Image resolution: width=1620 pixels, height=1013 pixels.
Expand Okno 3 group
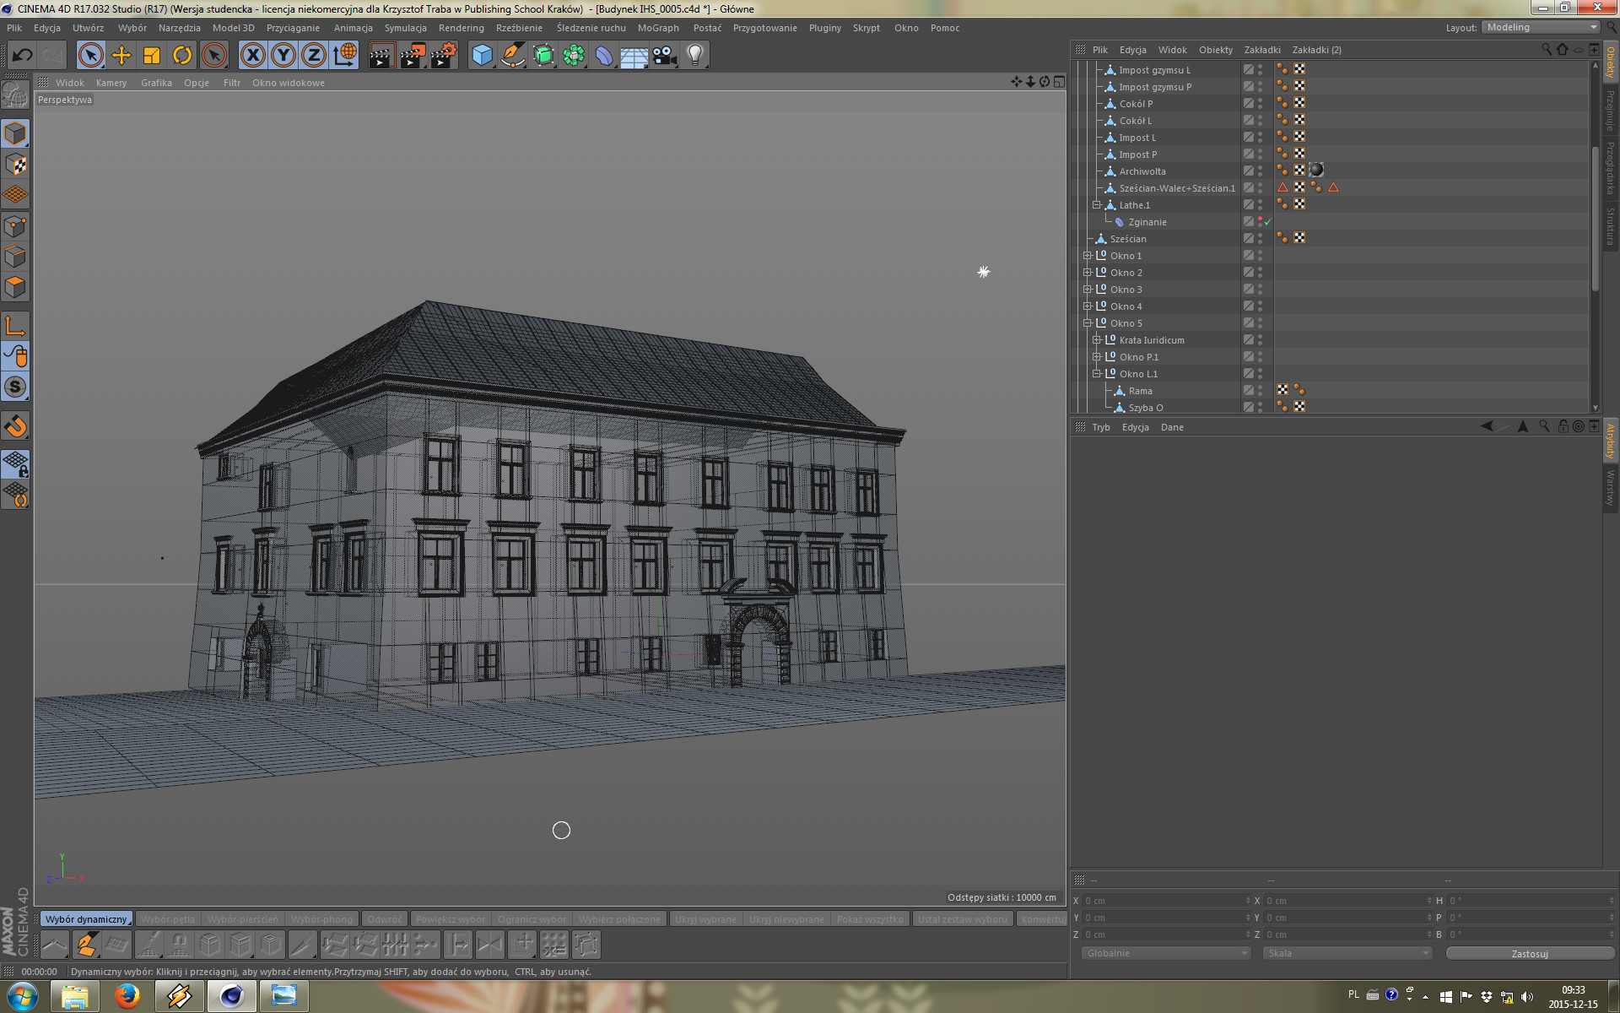click(x=1088, y=290)
